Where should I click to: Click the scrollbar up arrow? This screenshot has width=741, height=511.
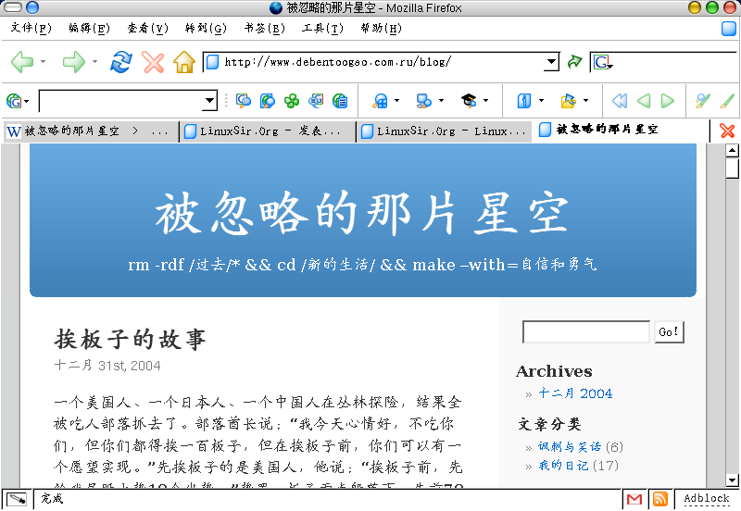click(x=732, y=151)
